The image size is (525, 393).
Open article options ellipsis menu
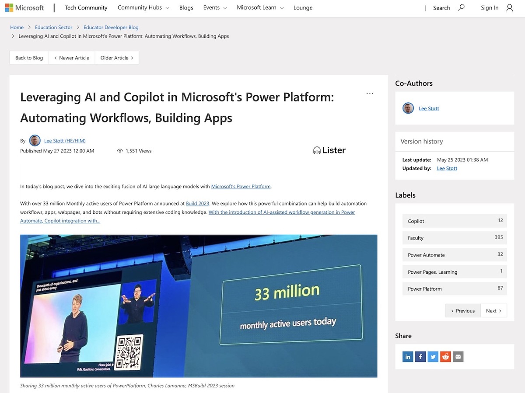(x=370, y=93)
